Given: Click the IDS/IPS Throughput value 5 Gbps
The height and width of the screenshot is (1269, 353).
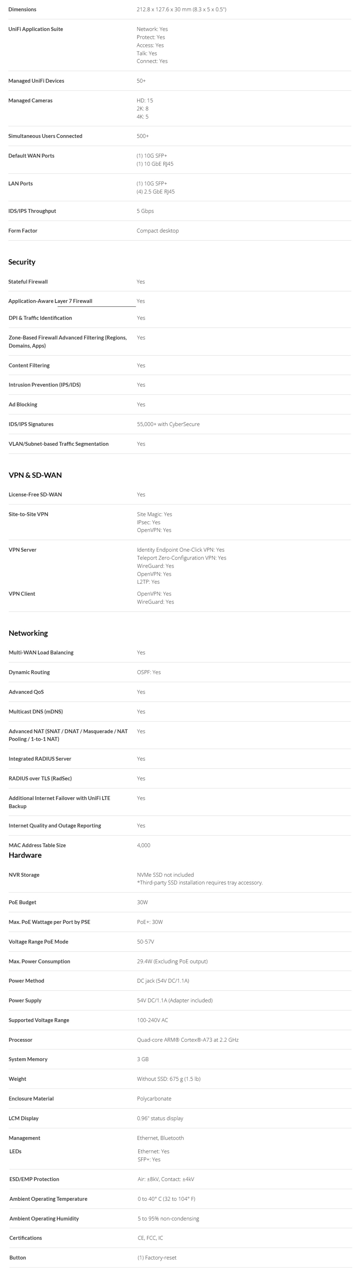Looking at the screenshot, I should point(145,211).
